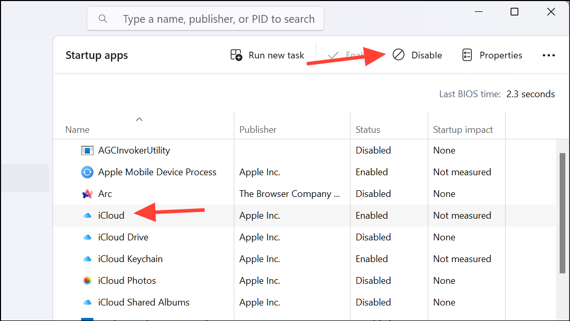Click the Apple Mobile Device Process icon
570x321 pixels.
click(87, 172)
